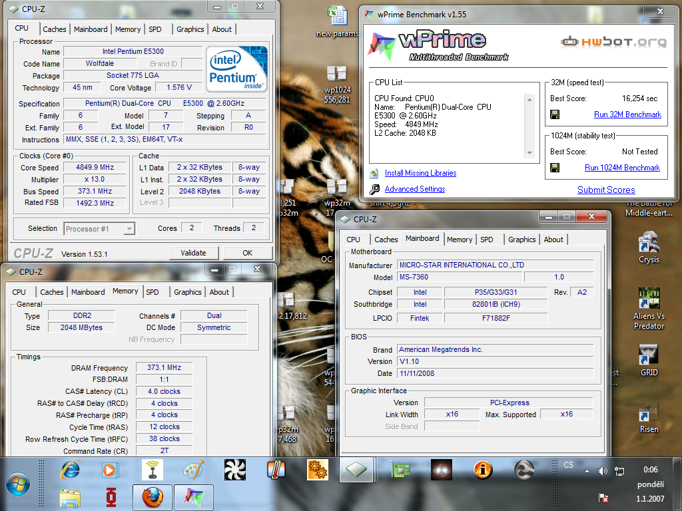This screenshot has width=682, height=511.
Task: Click the Validate button in CPU-Z
Action: pos(194,253)
